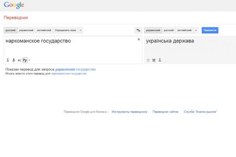Screen dimensions: 236x157
Task: Expand the target language dropdown arrow
Action: pos(196,30)
